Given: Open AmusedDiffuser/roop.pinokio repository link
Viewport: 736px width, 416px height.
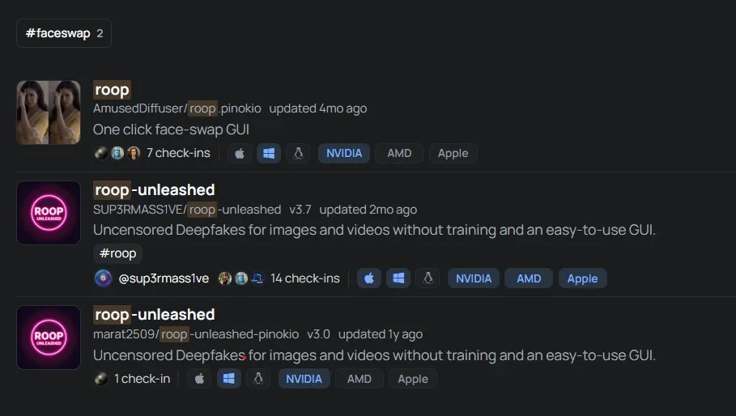Looking at the screenshot, I should [x=177, y=108].
